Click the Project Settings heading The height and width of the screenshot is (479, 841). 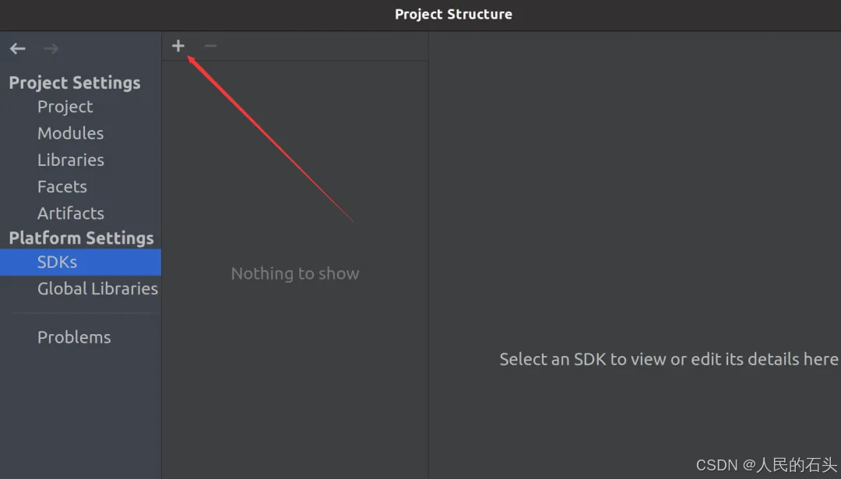point(75,83)
